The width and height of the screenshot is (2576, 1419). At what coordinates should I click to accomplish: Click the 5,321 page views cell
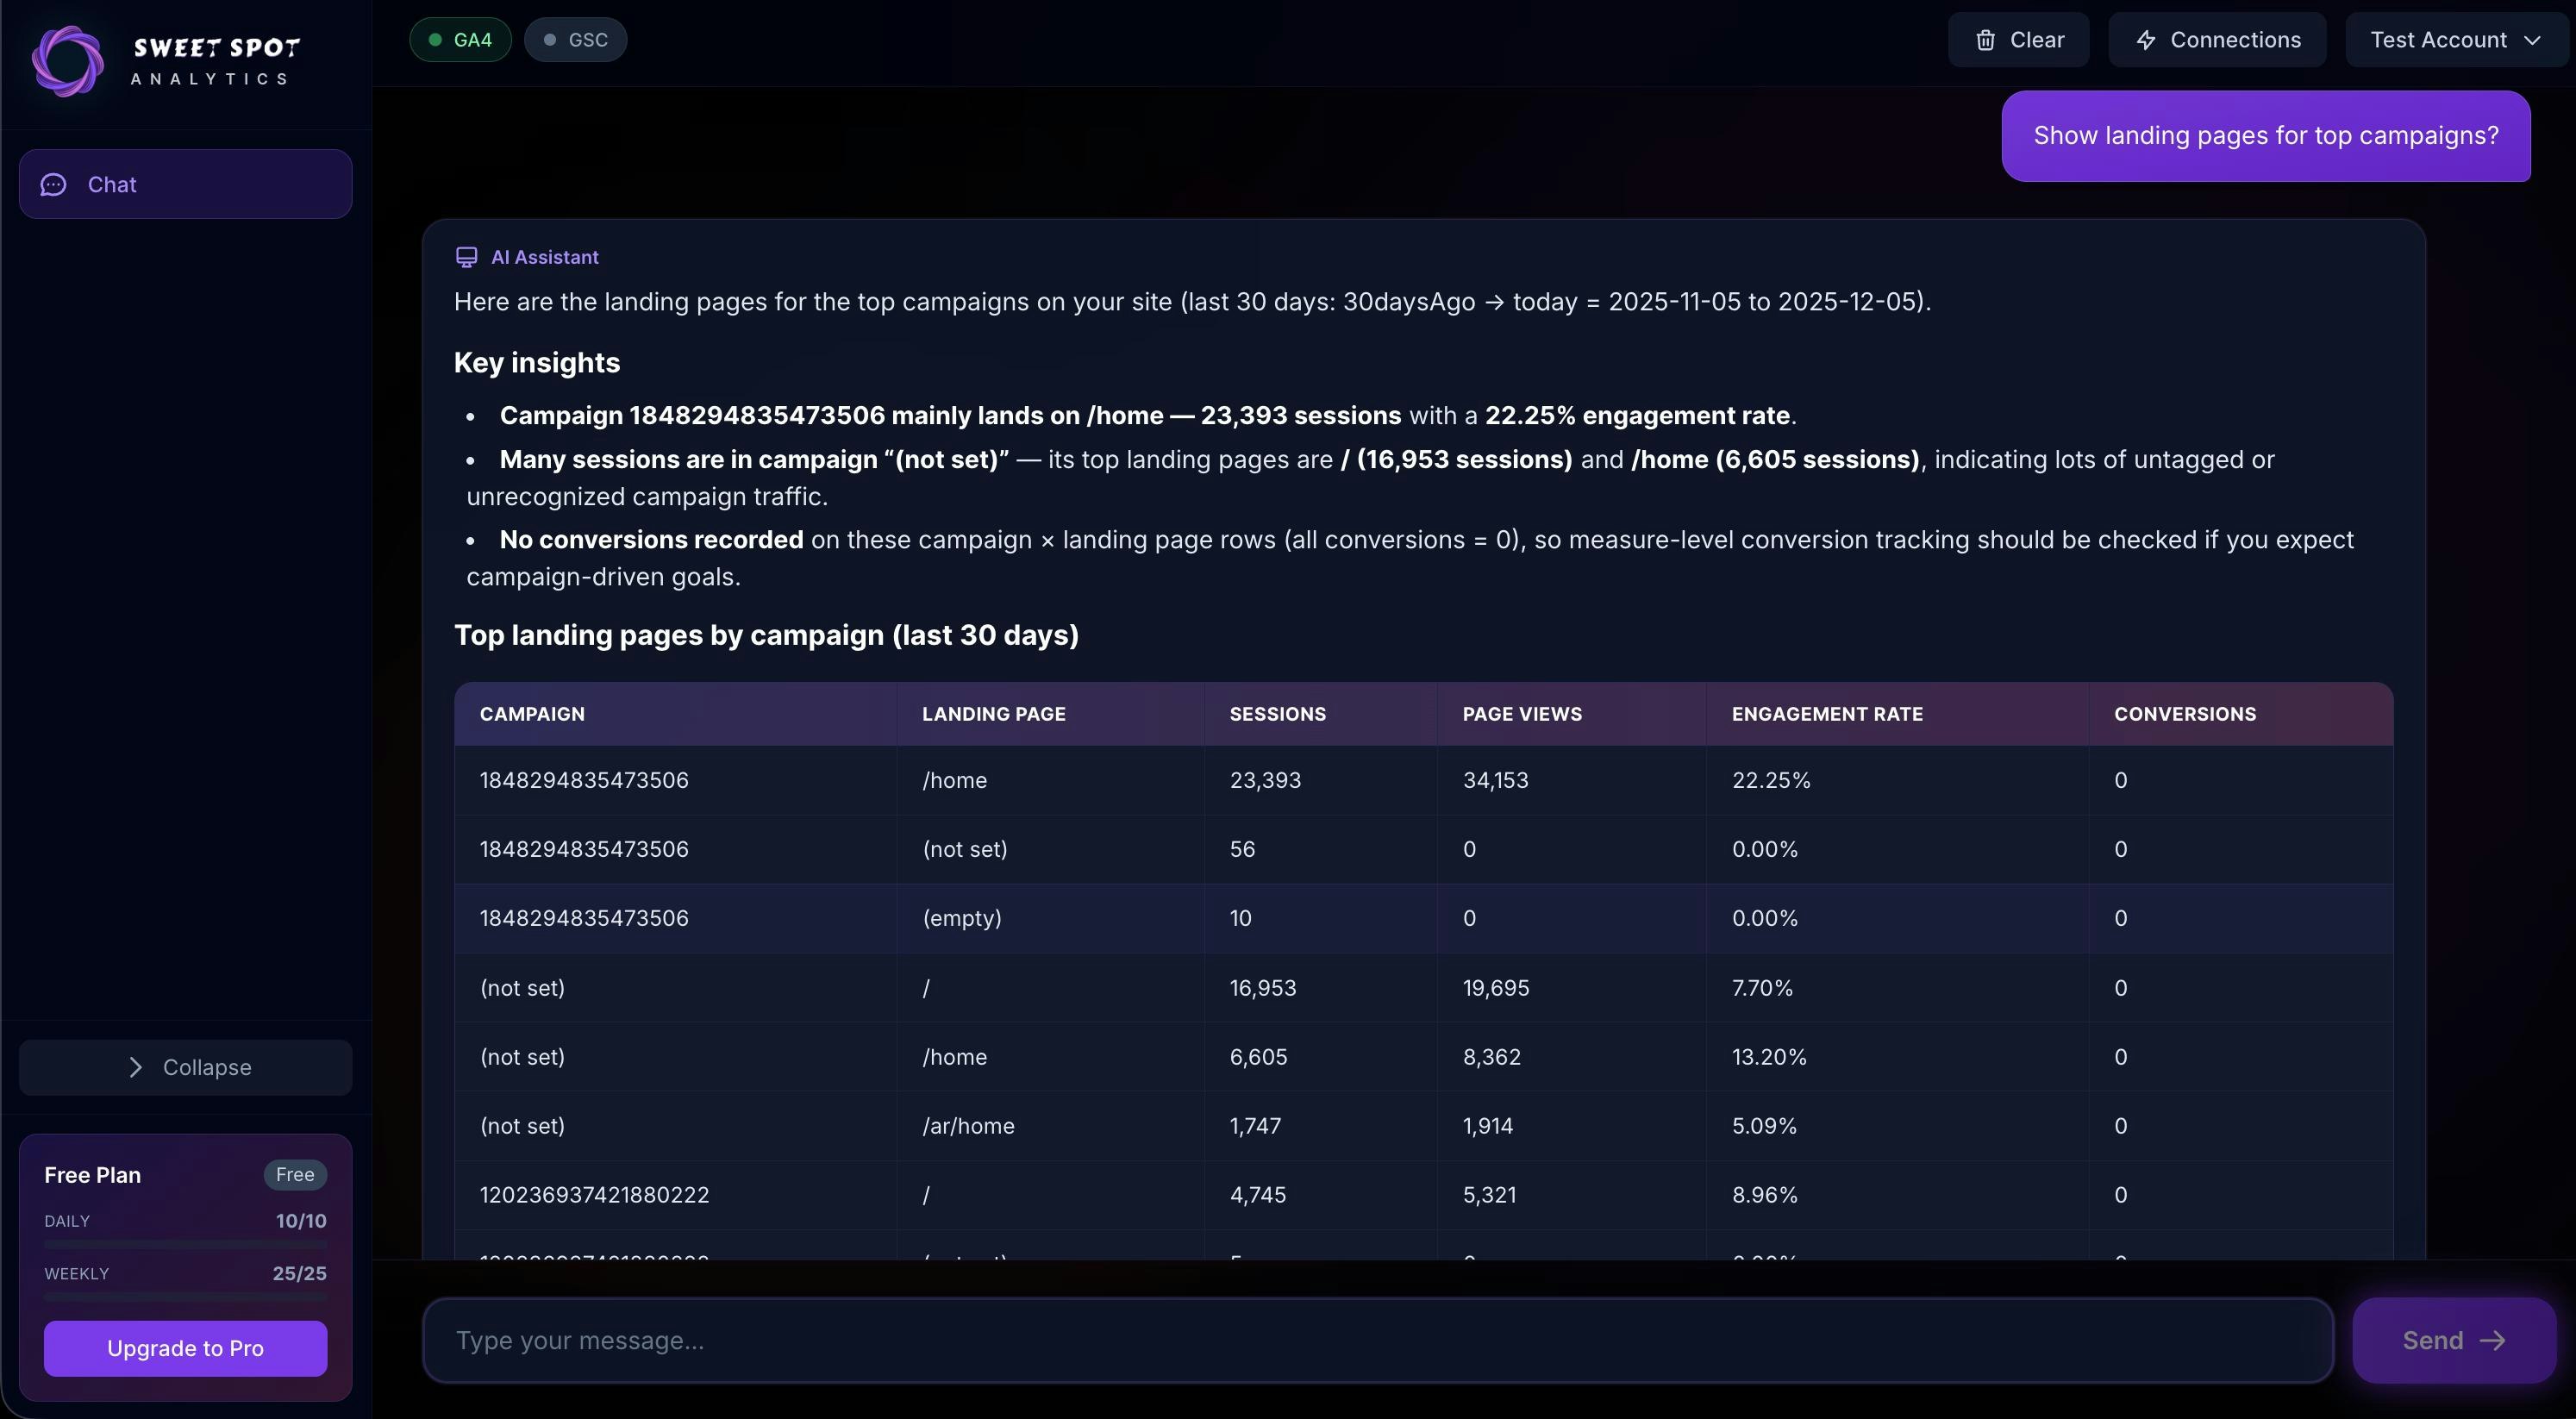(1571, 1195)
